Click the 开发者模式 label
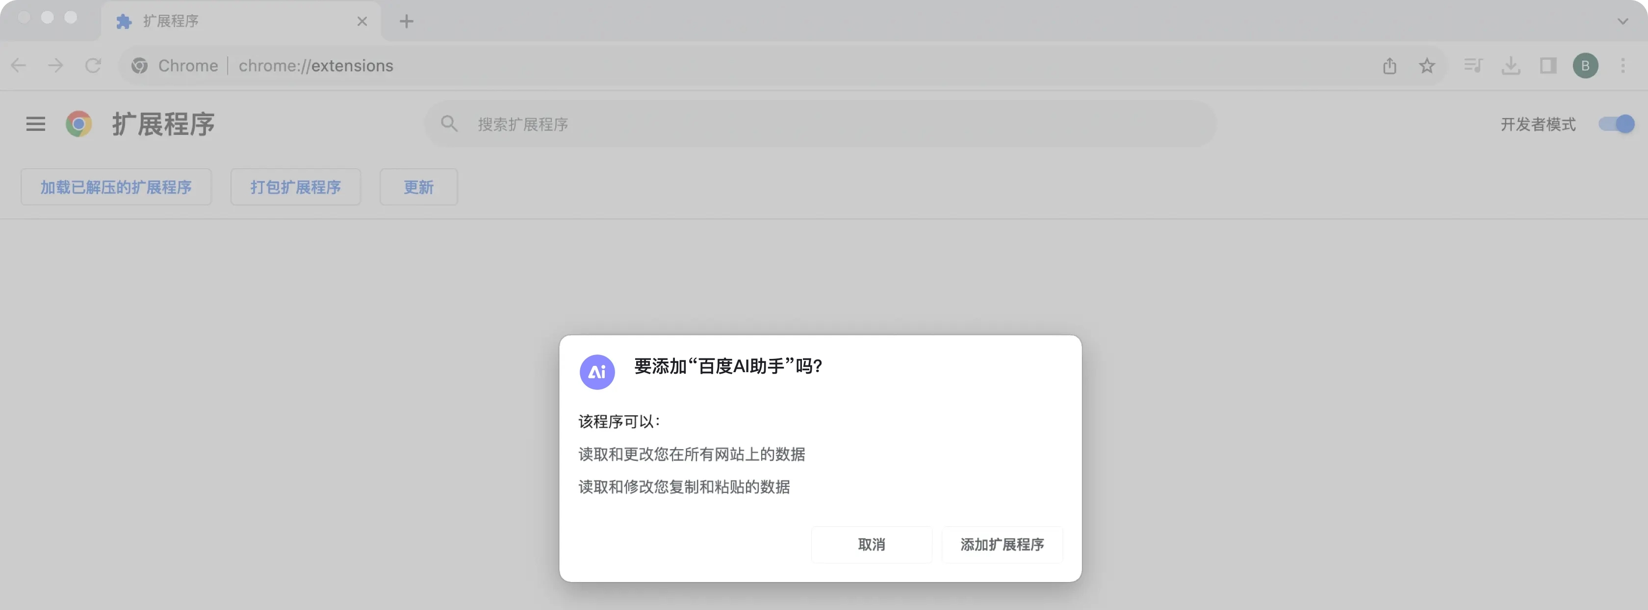This screenshot has height=610, width=1648. (x=1538, y=124)
